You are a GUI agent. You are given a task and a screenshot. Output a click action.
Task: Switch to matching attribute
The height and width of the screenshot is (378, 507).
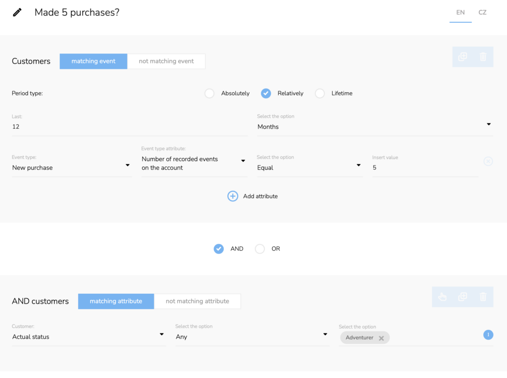(116, 301)
